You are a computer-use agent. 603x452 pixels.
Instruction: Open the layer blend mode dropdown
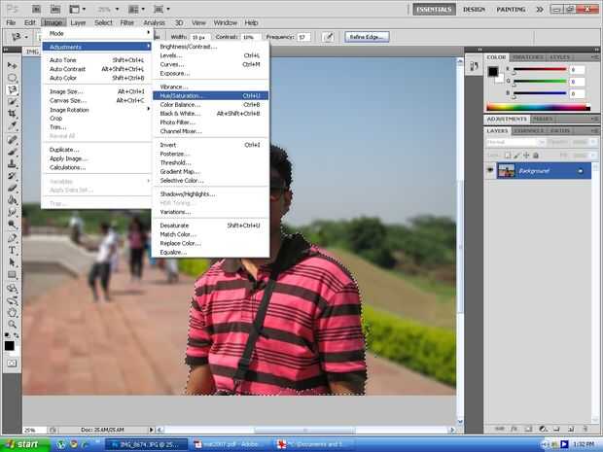(515, 142)
